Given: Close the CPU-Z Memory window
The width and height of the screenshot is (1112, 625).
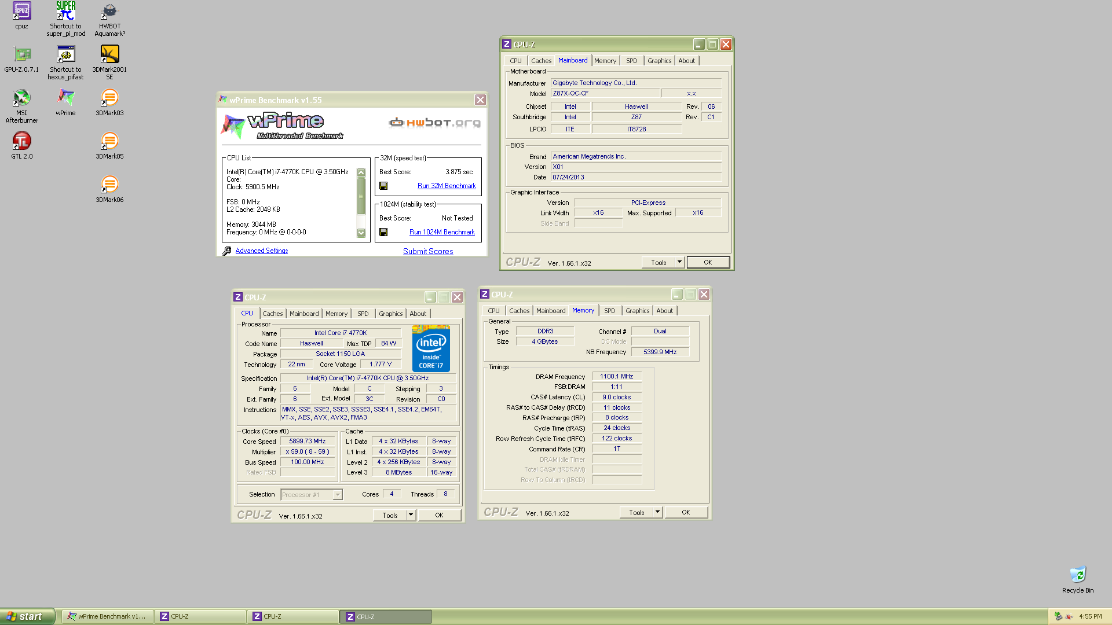Looking at the screenshot, I should 704,295.
